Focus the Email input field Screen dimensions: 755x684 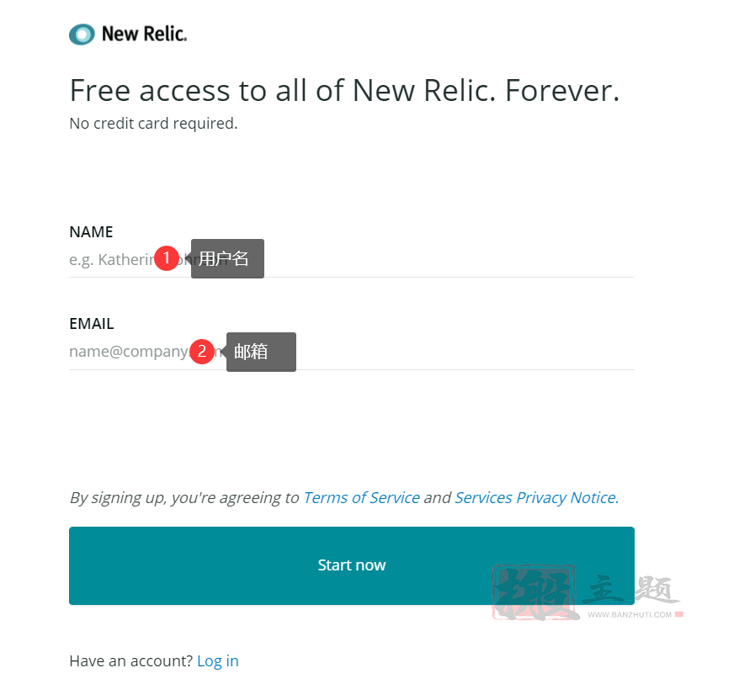pos(352,352)
